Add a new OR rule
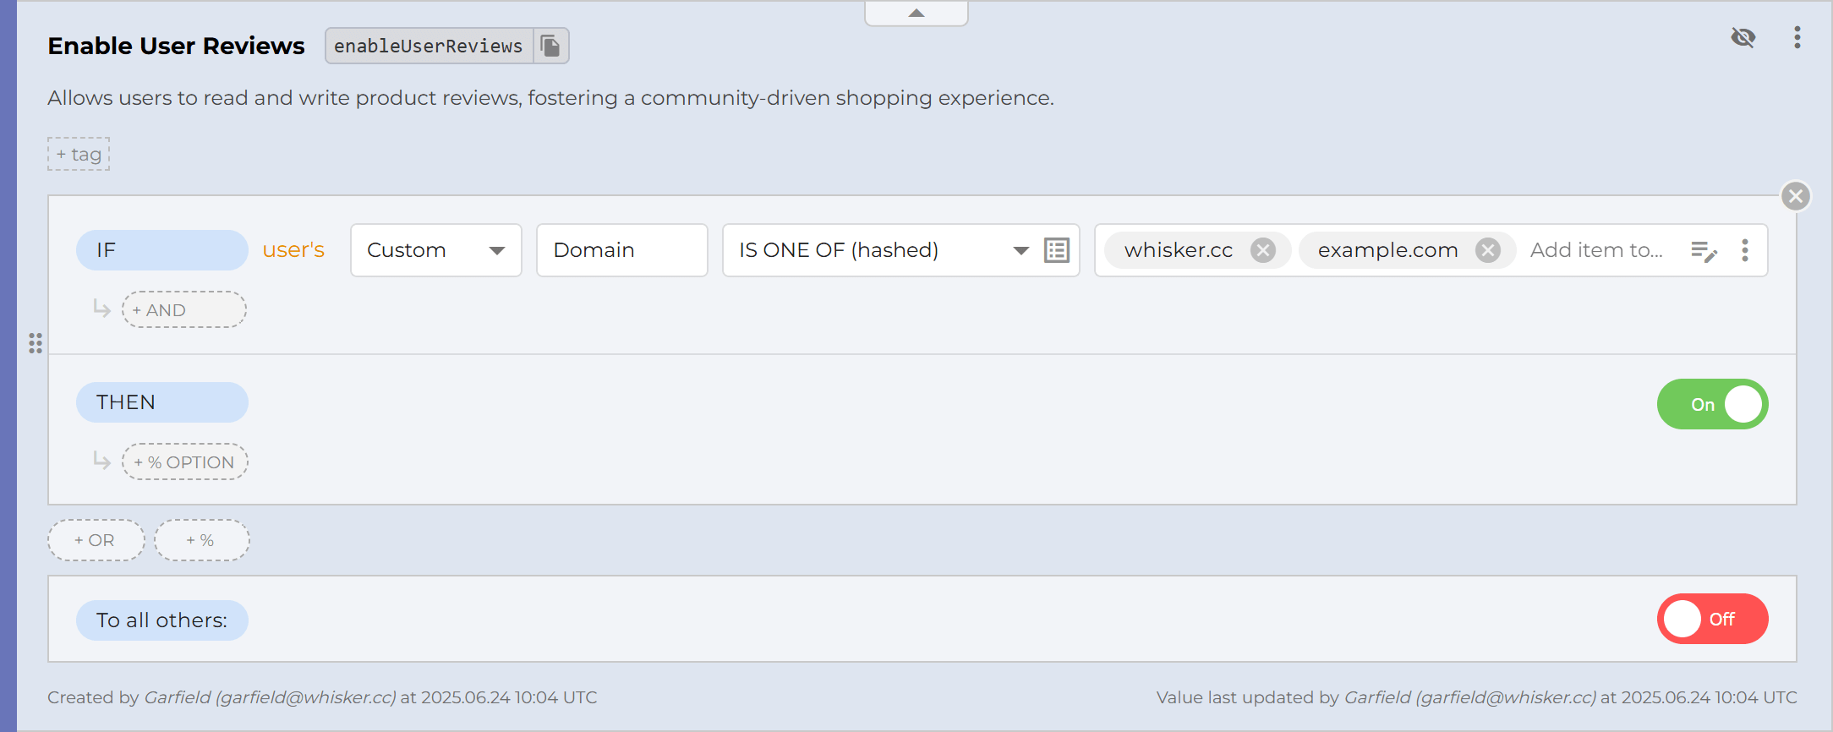Viewport: 1833px width, 732px height. click(x=96, y=540)
